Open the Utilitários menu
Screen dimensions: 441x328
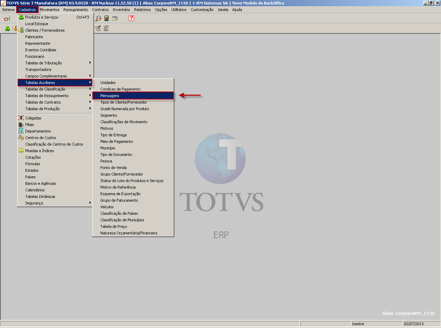[x=179, y=10]
